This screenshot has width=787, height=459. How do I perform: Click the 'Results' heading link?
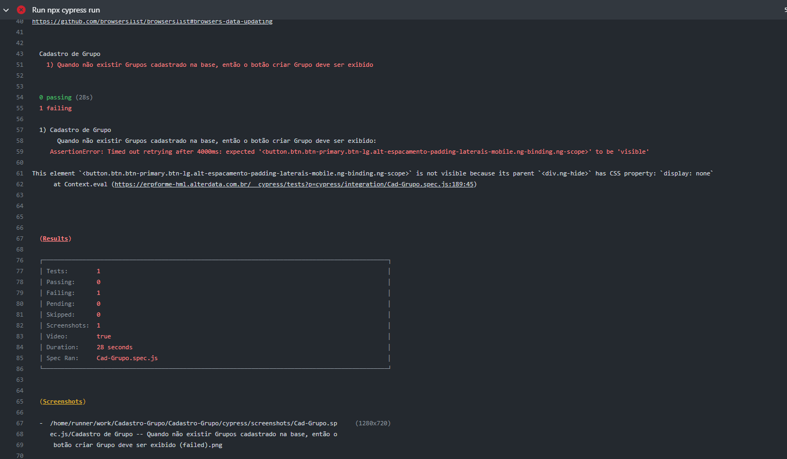[55, 238]
